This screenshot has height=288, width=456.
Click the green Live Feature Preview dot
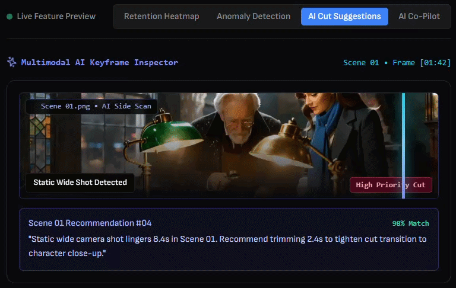(9, 17)
